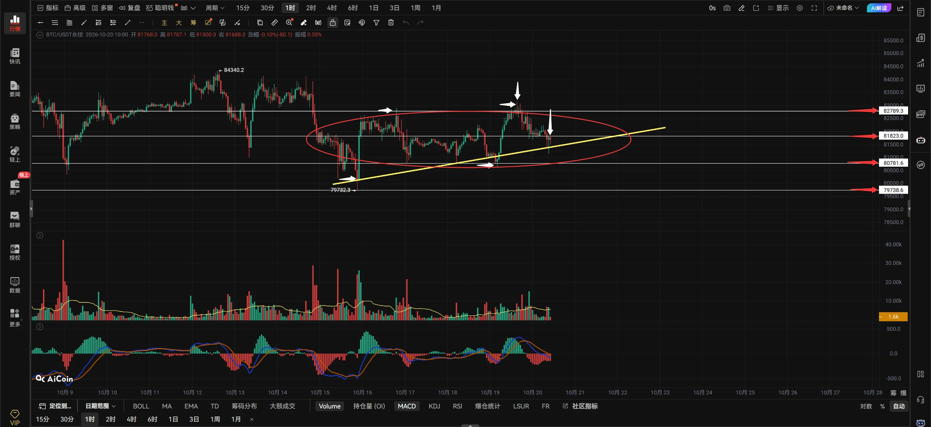Image resolution: width=931 pixels, height=427 pixels.
Task: Select the bottom 1周 timeframe tab
Action: [x=215, y=419]
